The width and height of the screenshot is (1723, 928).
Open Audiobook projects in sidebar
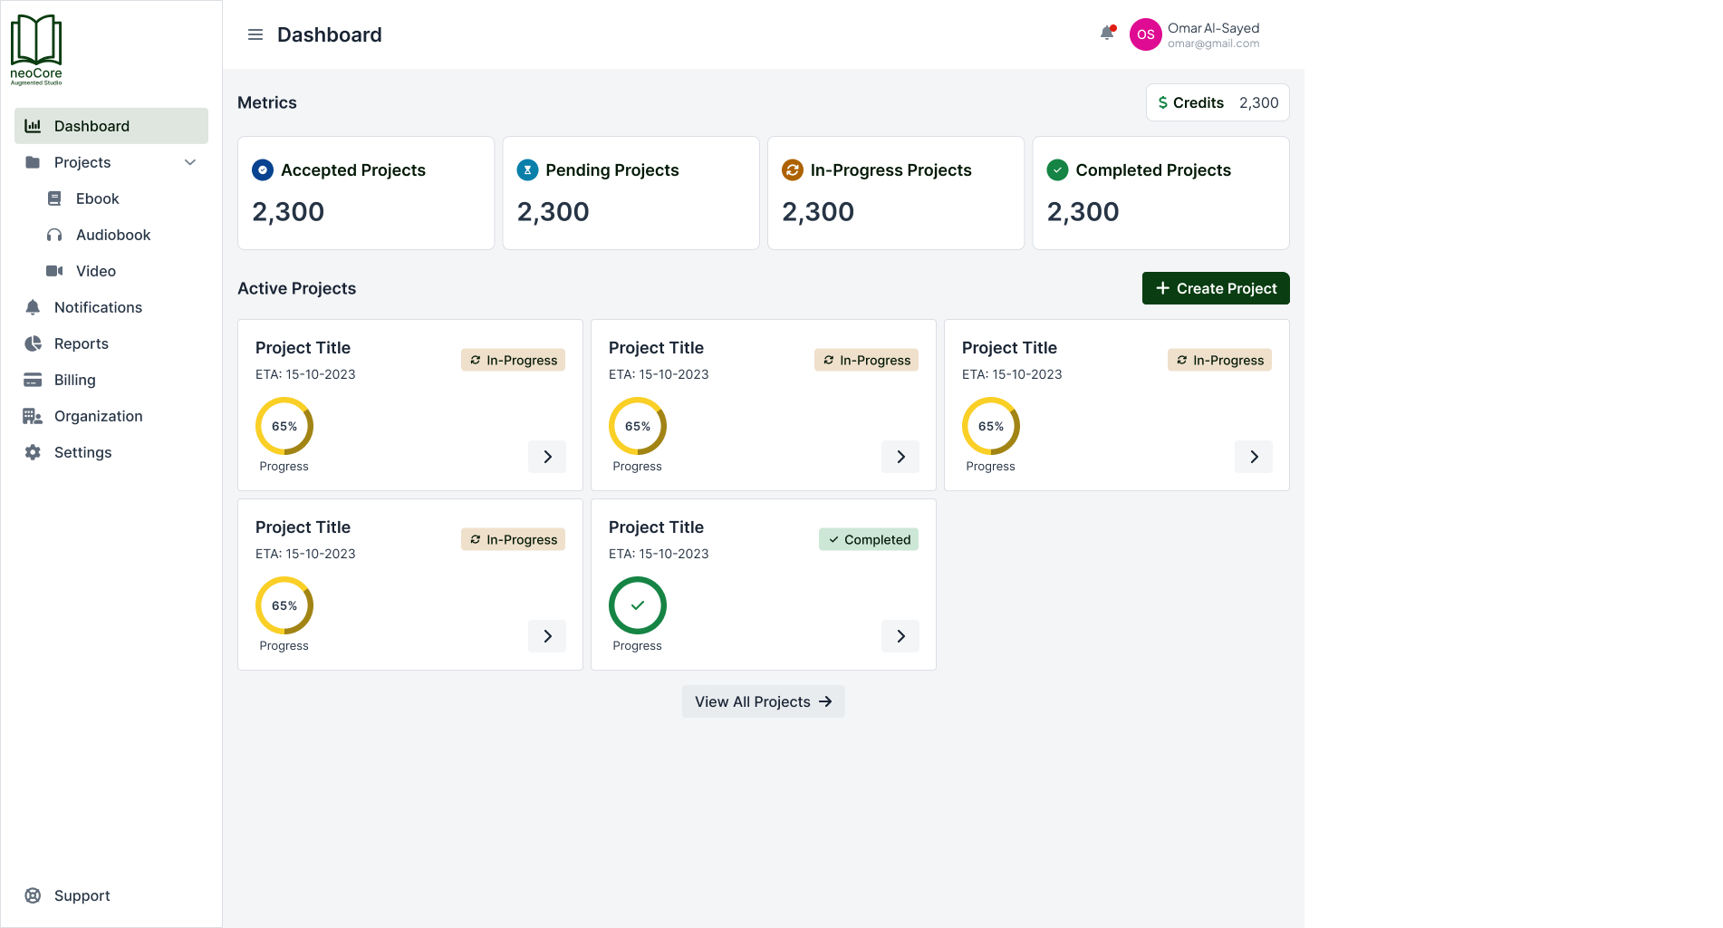(112, 235)
